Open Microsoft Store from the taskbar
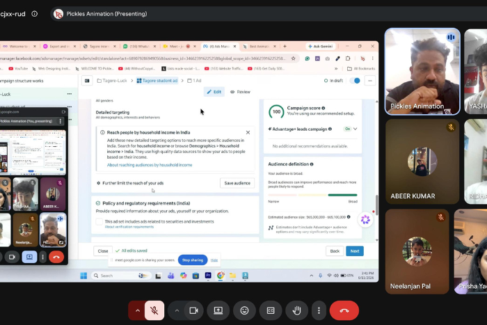 pyautogui.click(x=195, y=276)
